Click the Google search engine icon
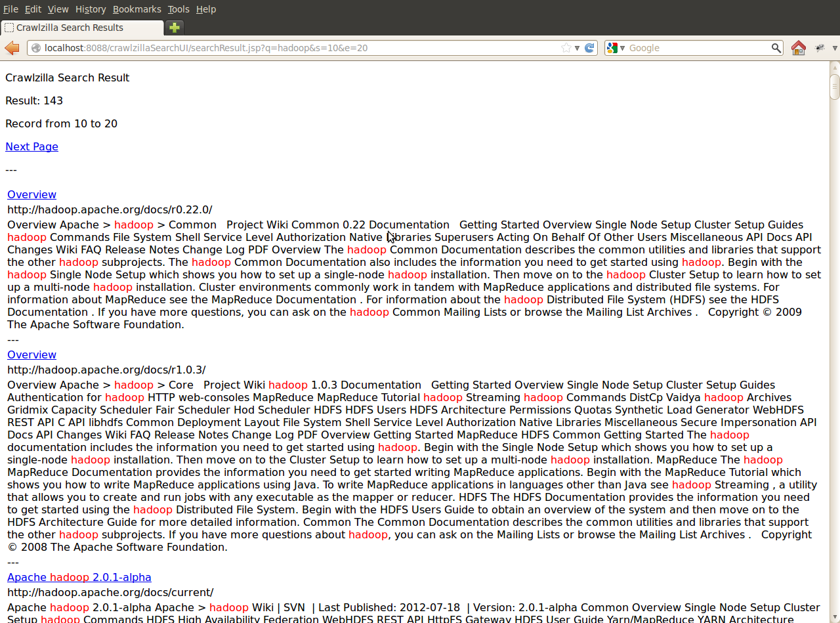 pyautogui.click(x=612, y=48)
